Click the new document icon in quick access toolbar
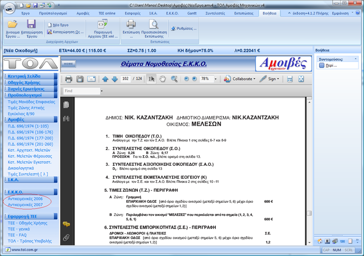 click(x=21, y=5)
